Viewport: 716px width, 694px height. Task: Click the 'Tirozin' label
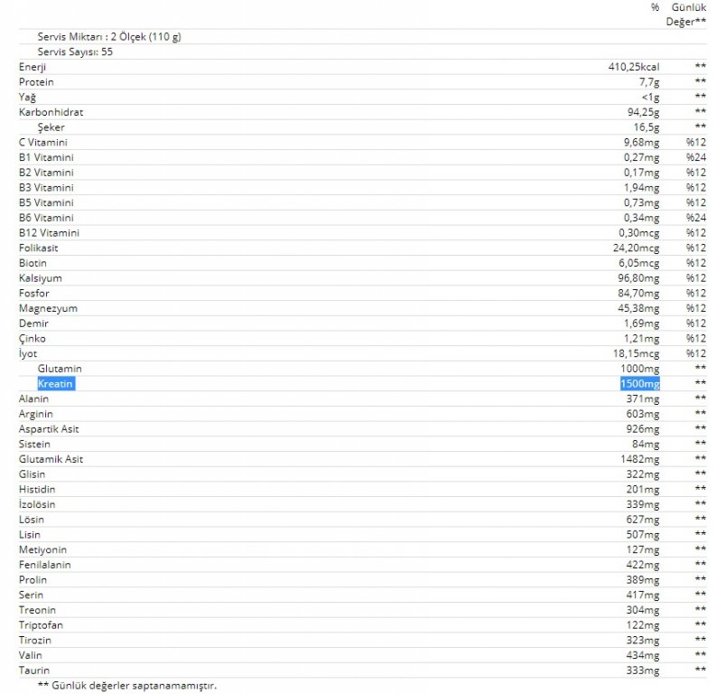click(x=34, y=640)
